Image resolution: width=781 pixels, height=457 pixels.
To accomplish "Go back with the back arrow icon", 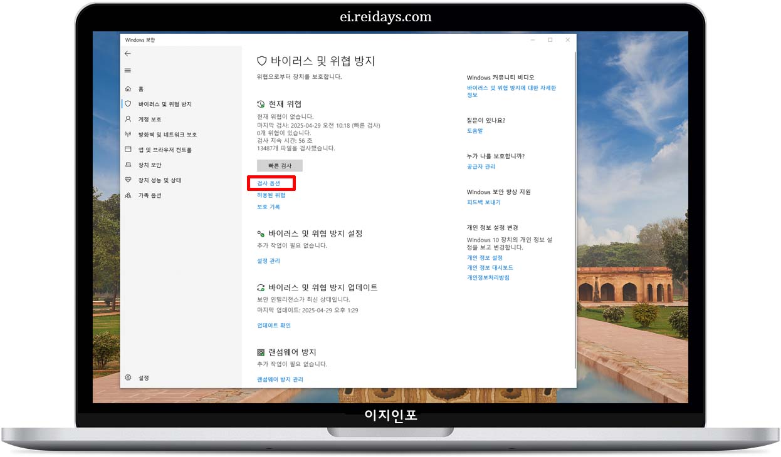I will (x=128, y=54).
